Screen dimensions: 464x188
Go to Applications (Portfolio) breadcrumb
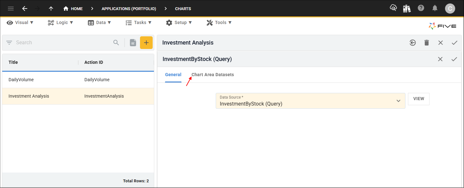point(129,9)
